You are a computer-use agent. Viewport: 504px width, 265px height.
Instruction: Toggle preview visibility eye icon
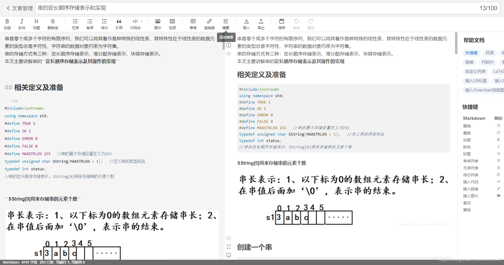(x=229, y=54)
